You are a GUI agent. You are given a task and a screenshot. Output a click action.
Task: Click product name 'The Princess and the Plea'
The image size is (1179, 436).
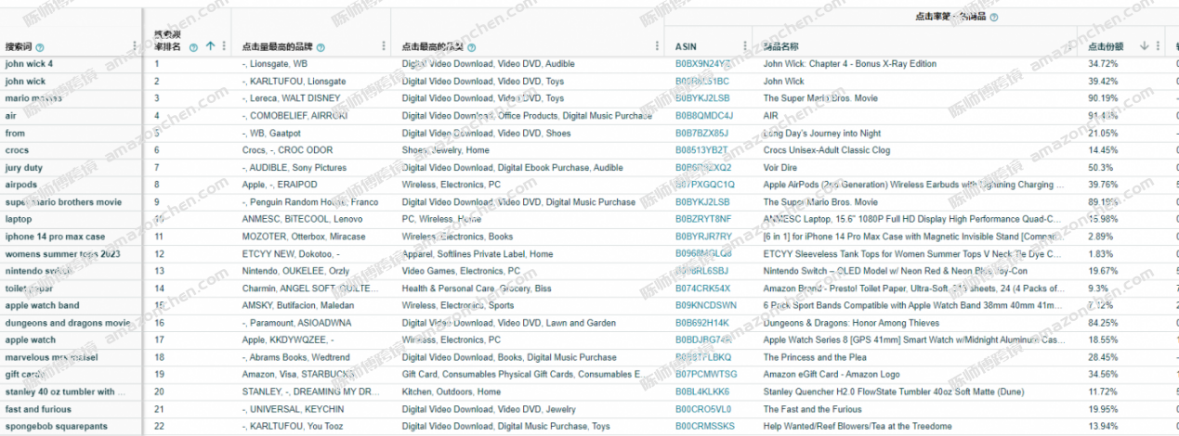point(815,357)
